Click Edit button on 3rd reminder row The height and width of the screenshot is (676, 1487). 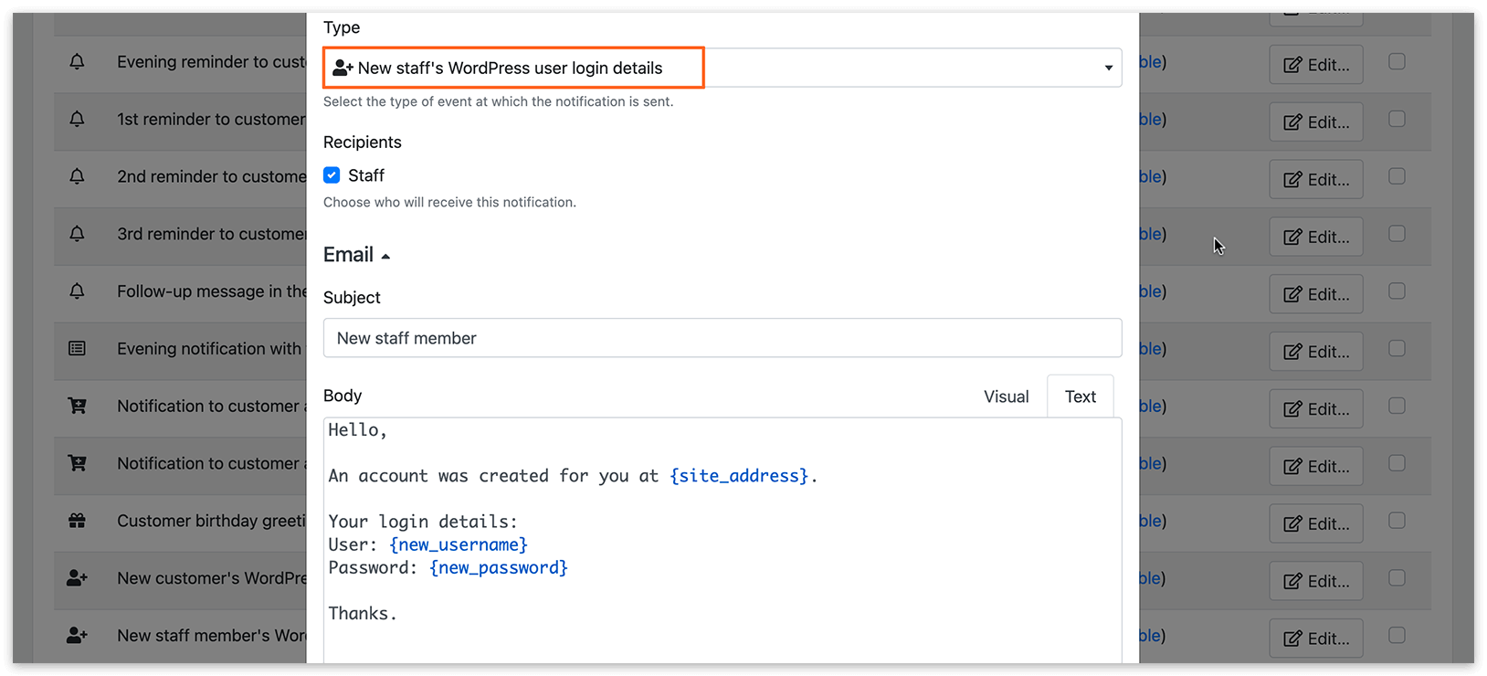(x=1315, y=237)
